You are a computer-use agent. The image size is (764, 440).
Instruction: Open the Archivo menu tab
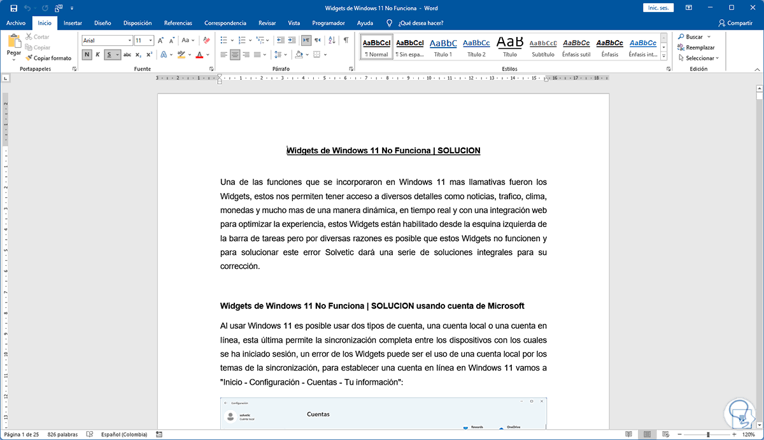[16, 23]
